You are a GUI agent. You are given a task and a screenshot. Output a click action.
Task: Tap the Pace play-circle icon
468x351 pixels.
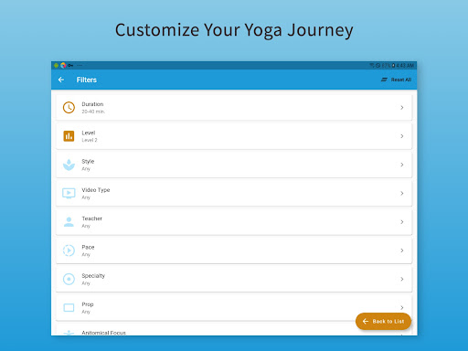coord(69,250)
